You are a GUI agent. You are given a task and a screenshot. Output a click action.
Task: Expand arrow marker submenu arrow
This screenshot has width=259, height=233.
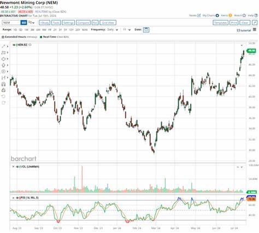8,65
